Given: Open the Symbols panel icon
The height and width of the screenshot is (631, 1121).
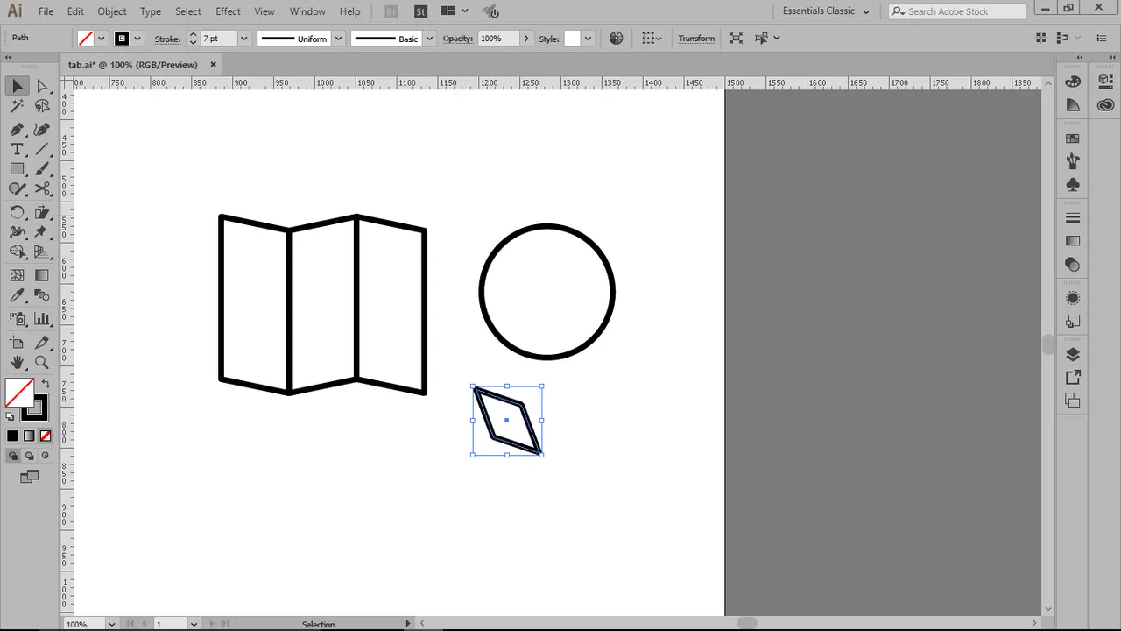Looking at the screenshot, I should [1073, 185].
